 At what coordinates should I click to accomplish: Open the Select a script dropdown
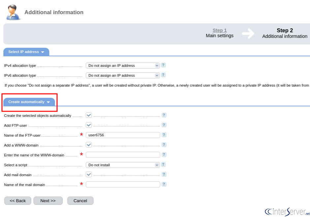[123, 165]
